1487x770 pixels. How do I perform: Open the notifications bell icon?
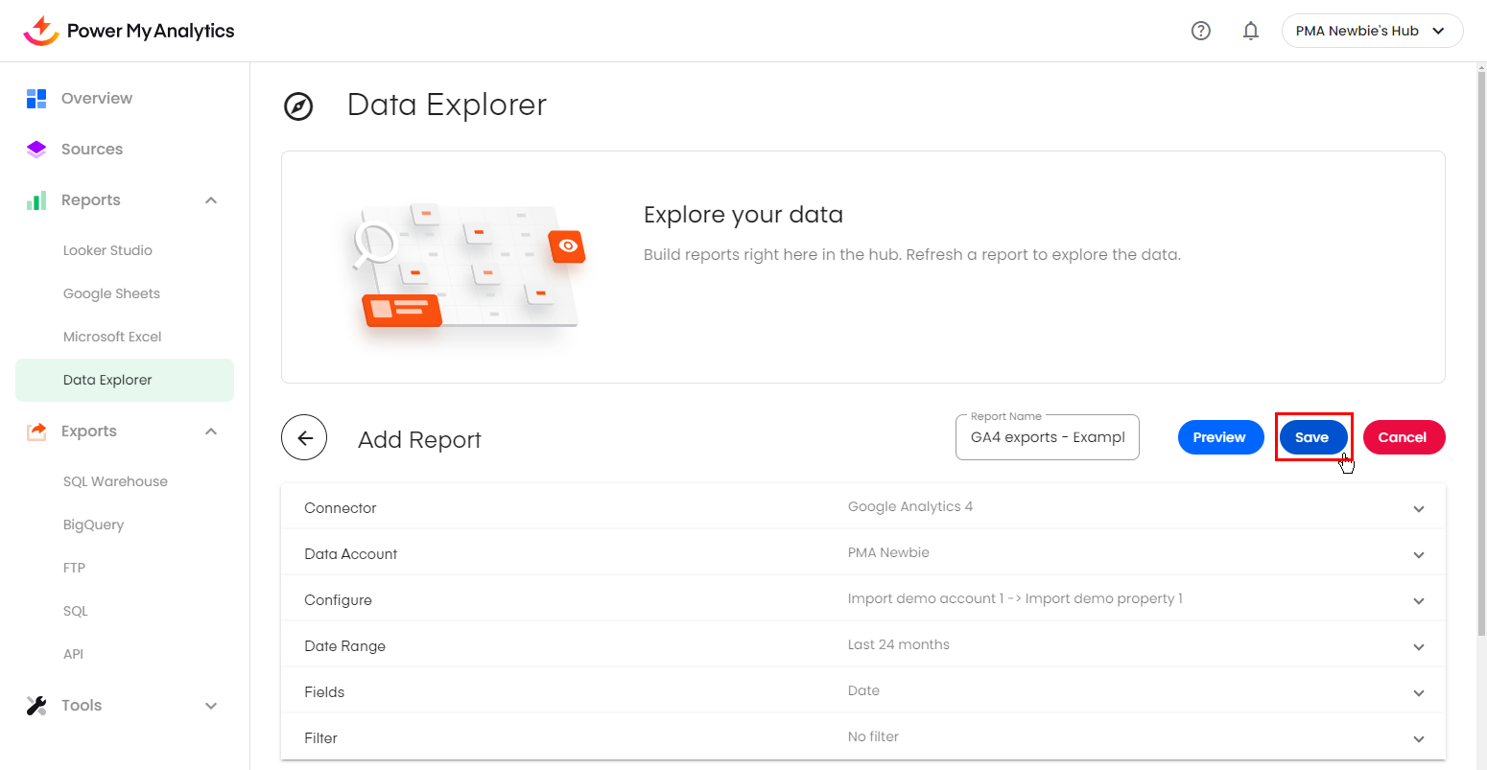1250,31
